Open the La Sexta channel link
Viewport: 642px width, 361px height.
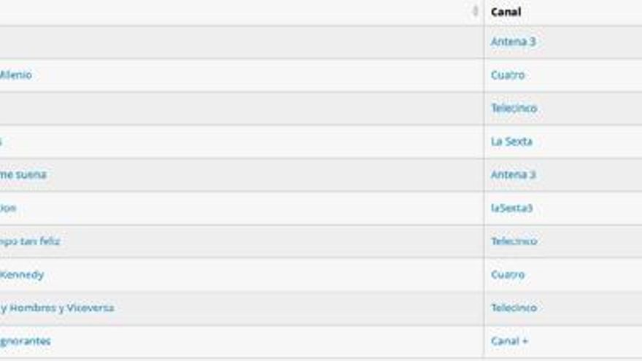point(511,141)
